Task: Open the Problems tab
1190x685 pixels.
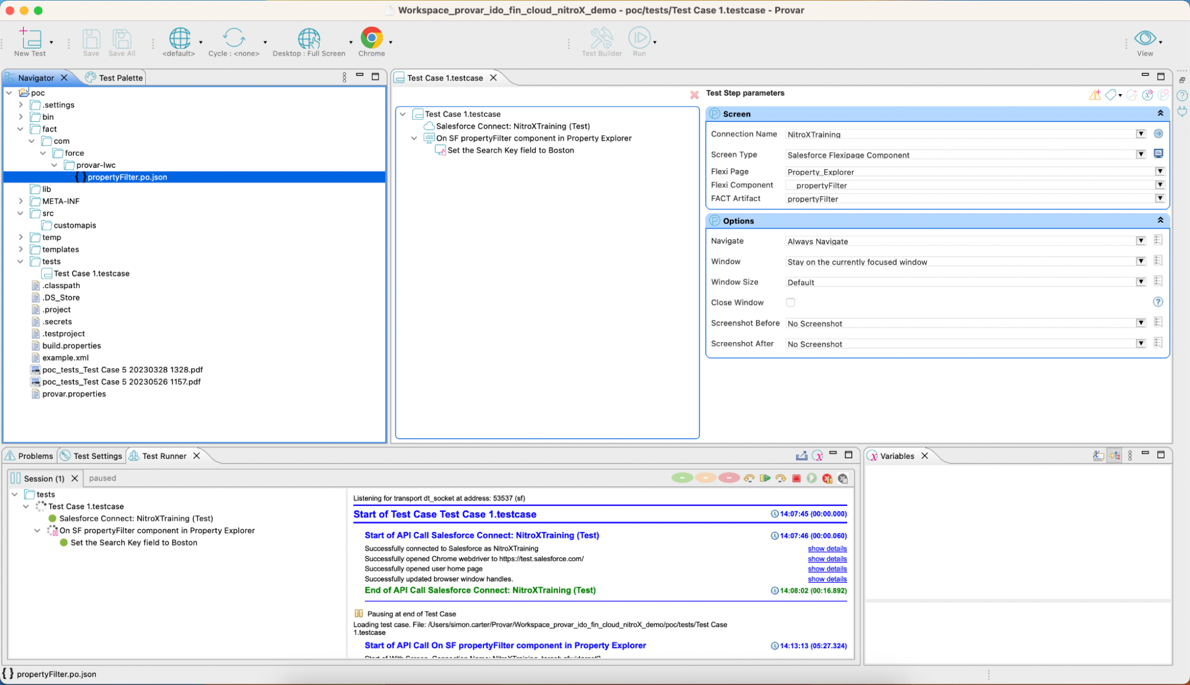Action: (x=30, y=456)
